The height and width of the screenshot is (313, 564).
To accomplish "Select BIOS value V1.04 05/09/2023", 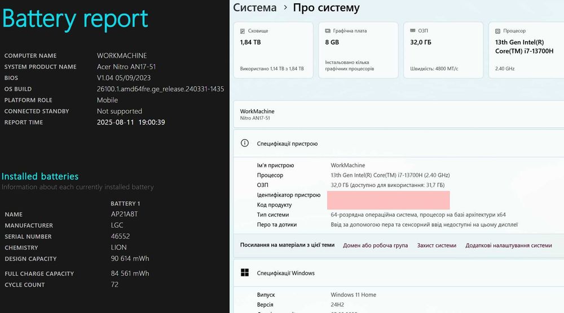I will [x=124, y=78].
